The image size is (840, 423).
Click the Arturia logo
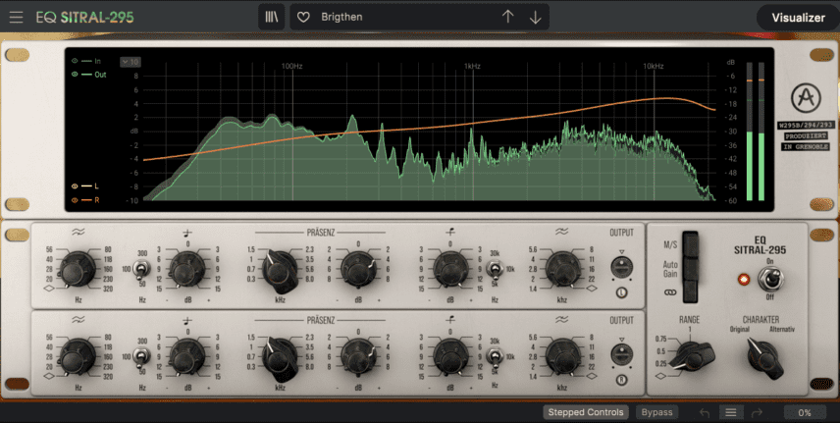click(806, 98)
